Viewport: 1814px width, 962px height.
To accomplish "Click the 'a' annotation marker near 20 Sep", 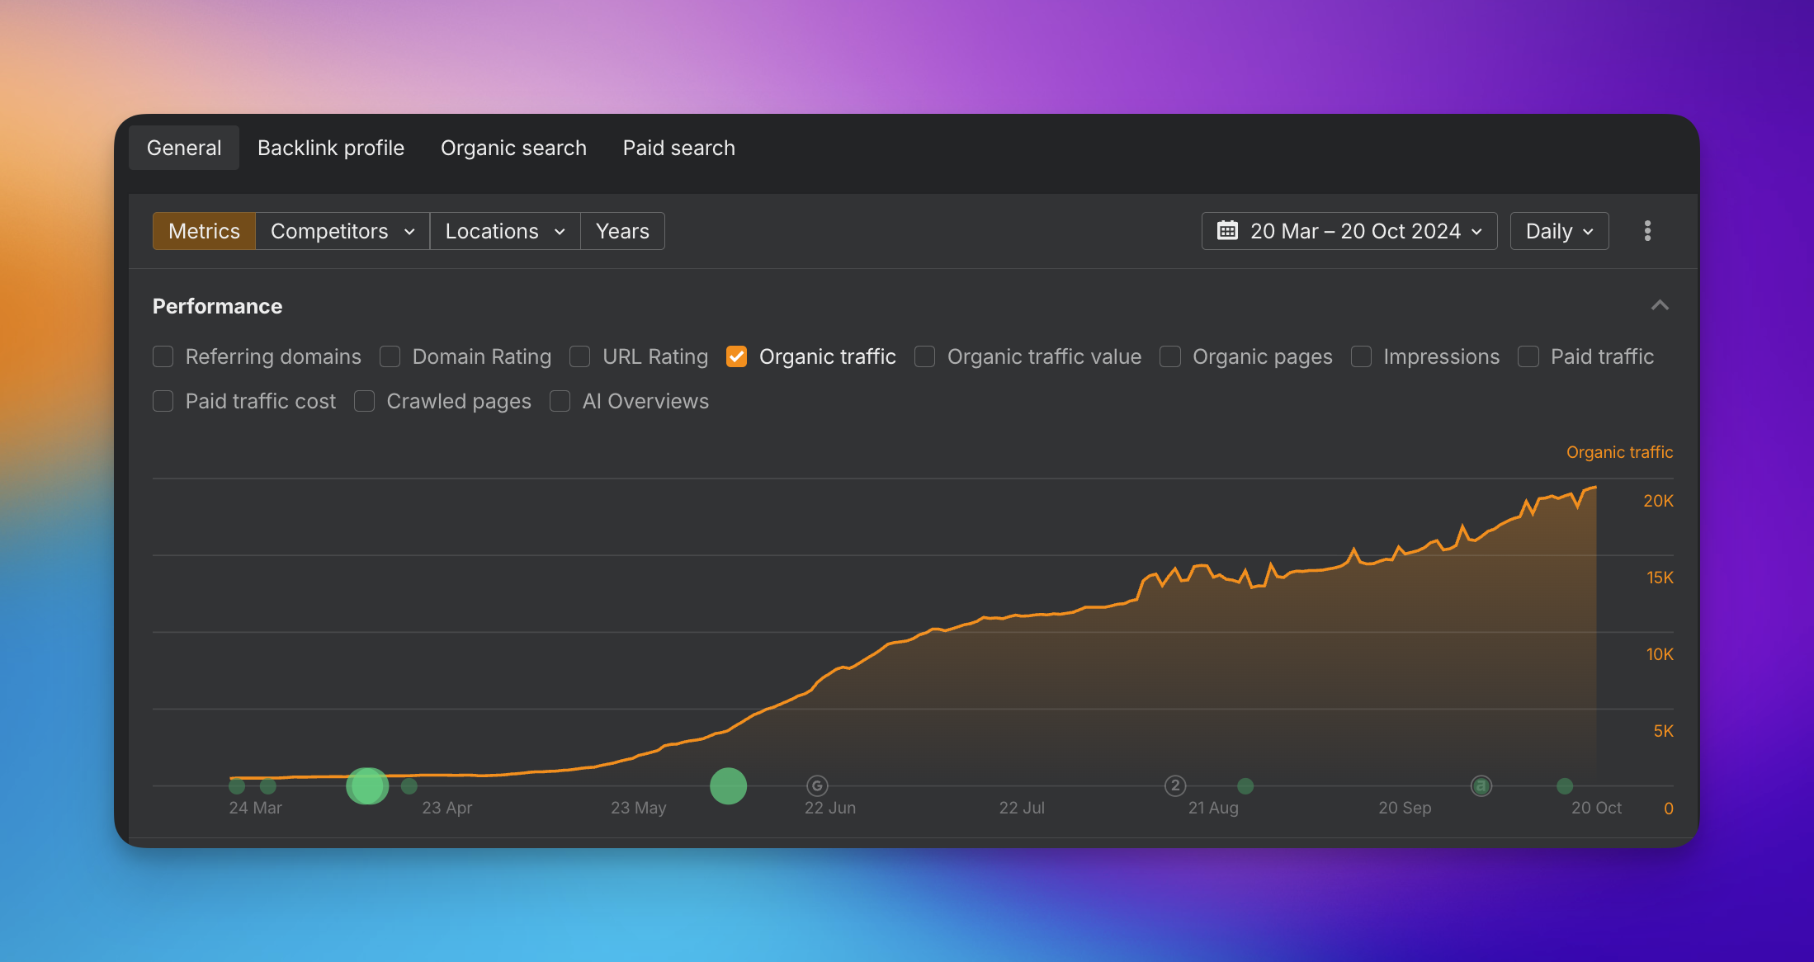I will 1481,785.
